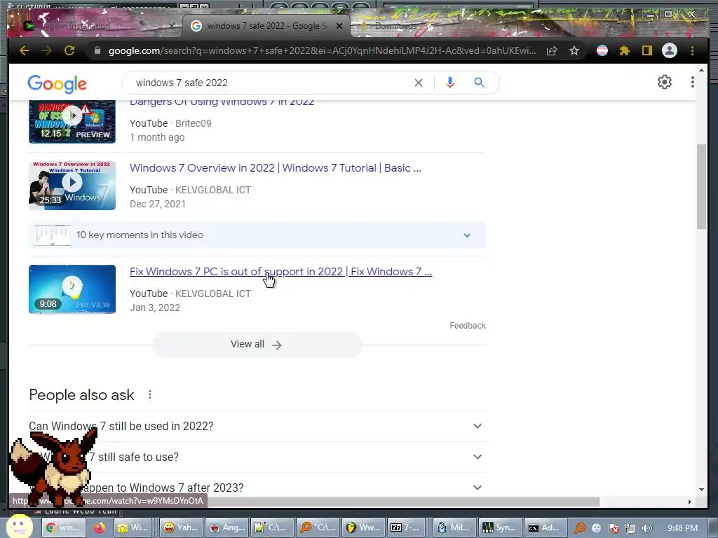This screenshot has width=718, height=538.
Task: Click the address bar URL
Action: (322, 50)
